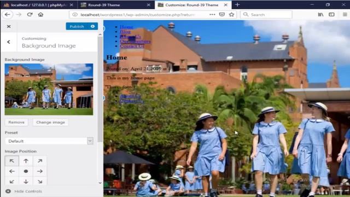Viewport: 350px width, 197px height.
Task: Set image position to top left
Action: (x=12, y=161)
